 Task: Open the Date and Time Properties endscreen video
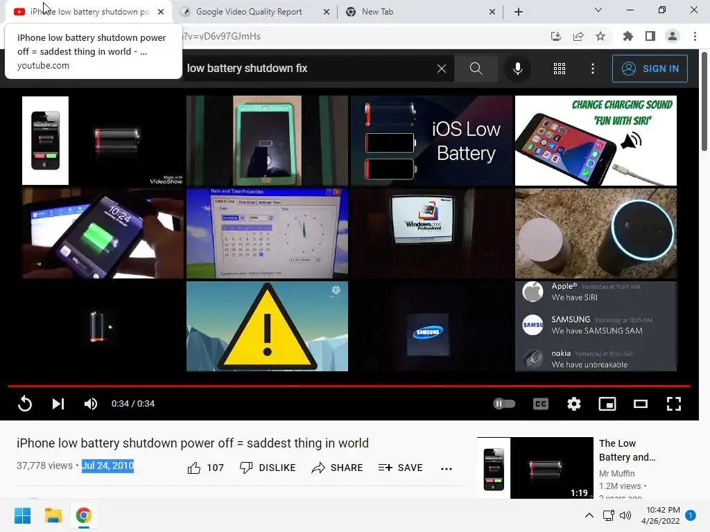[267, 233]
